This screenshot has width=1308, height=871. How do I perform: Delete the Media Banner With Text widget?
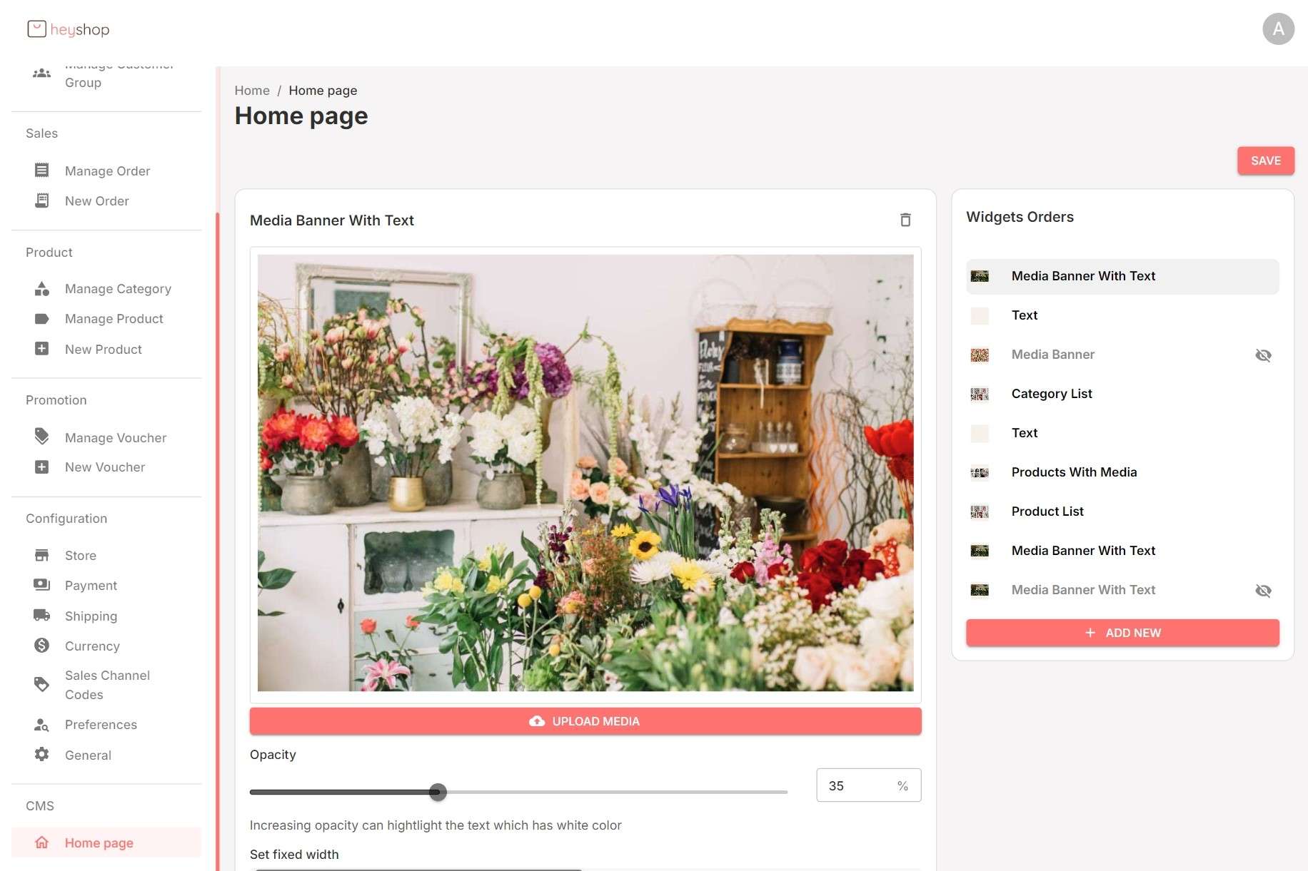(905, 220)
